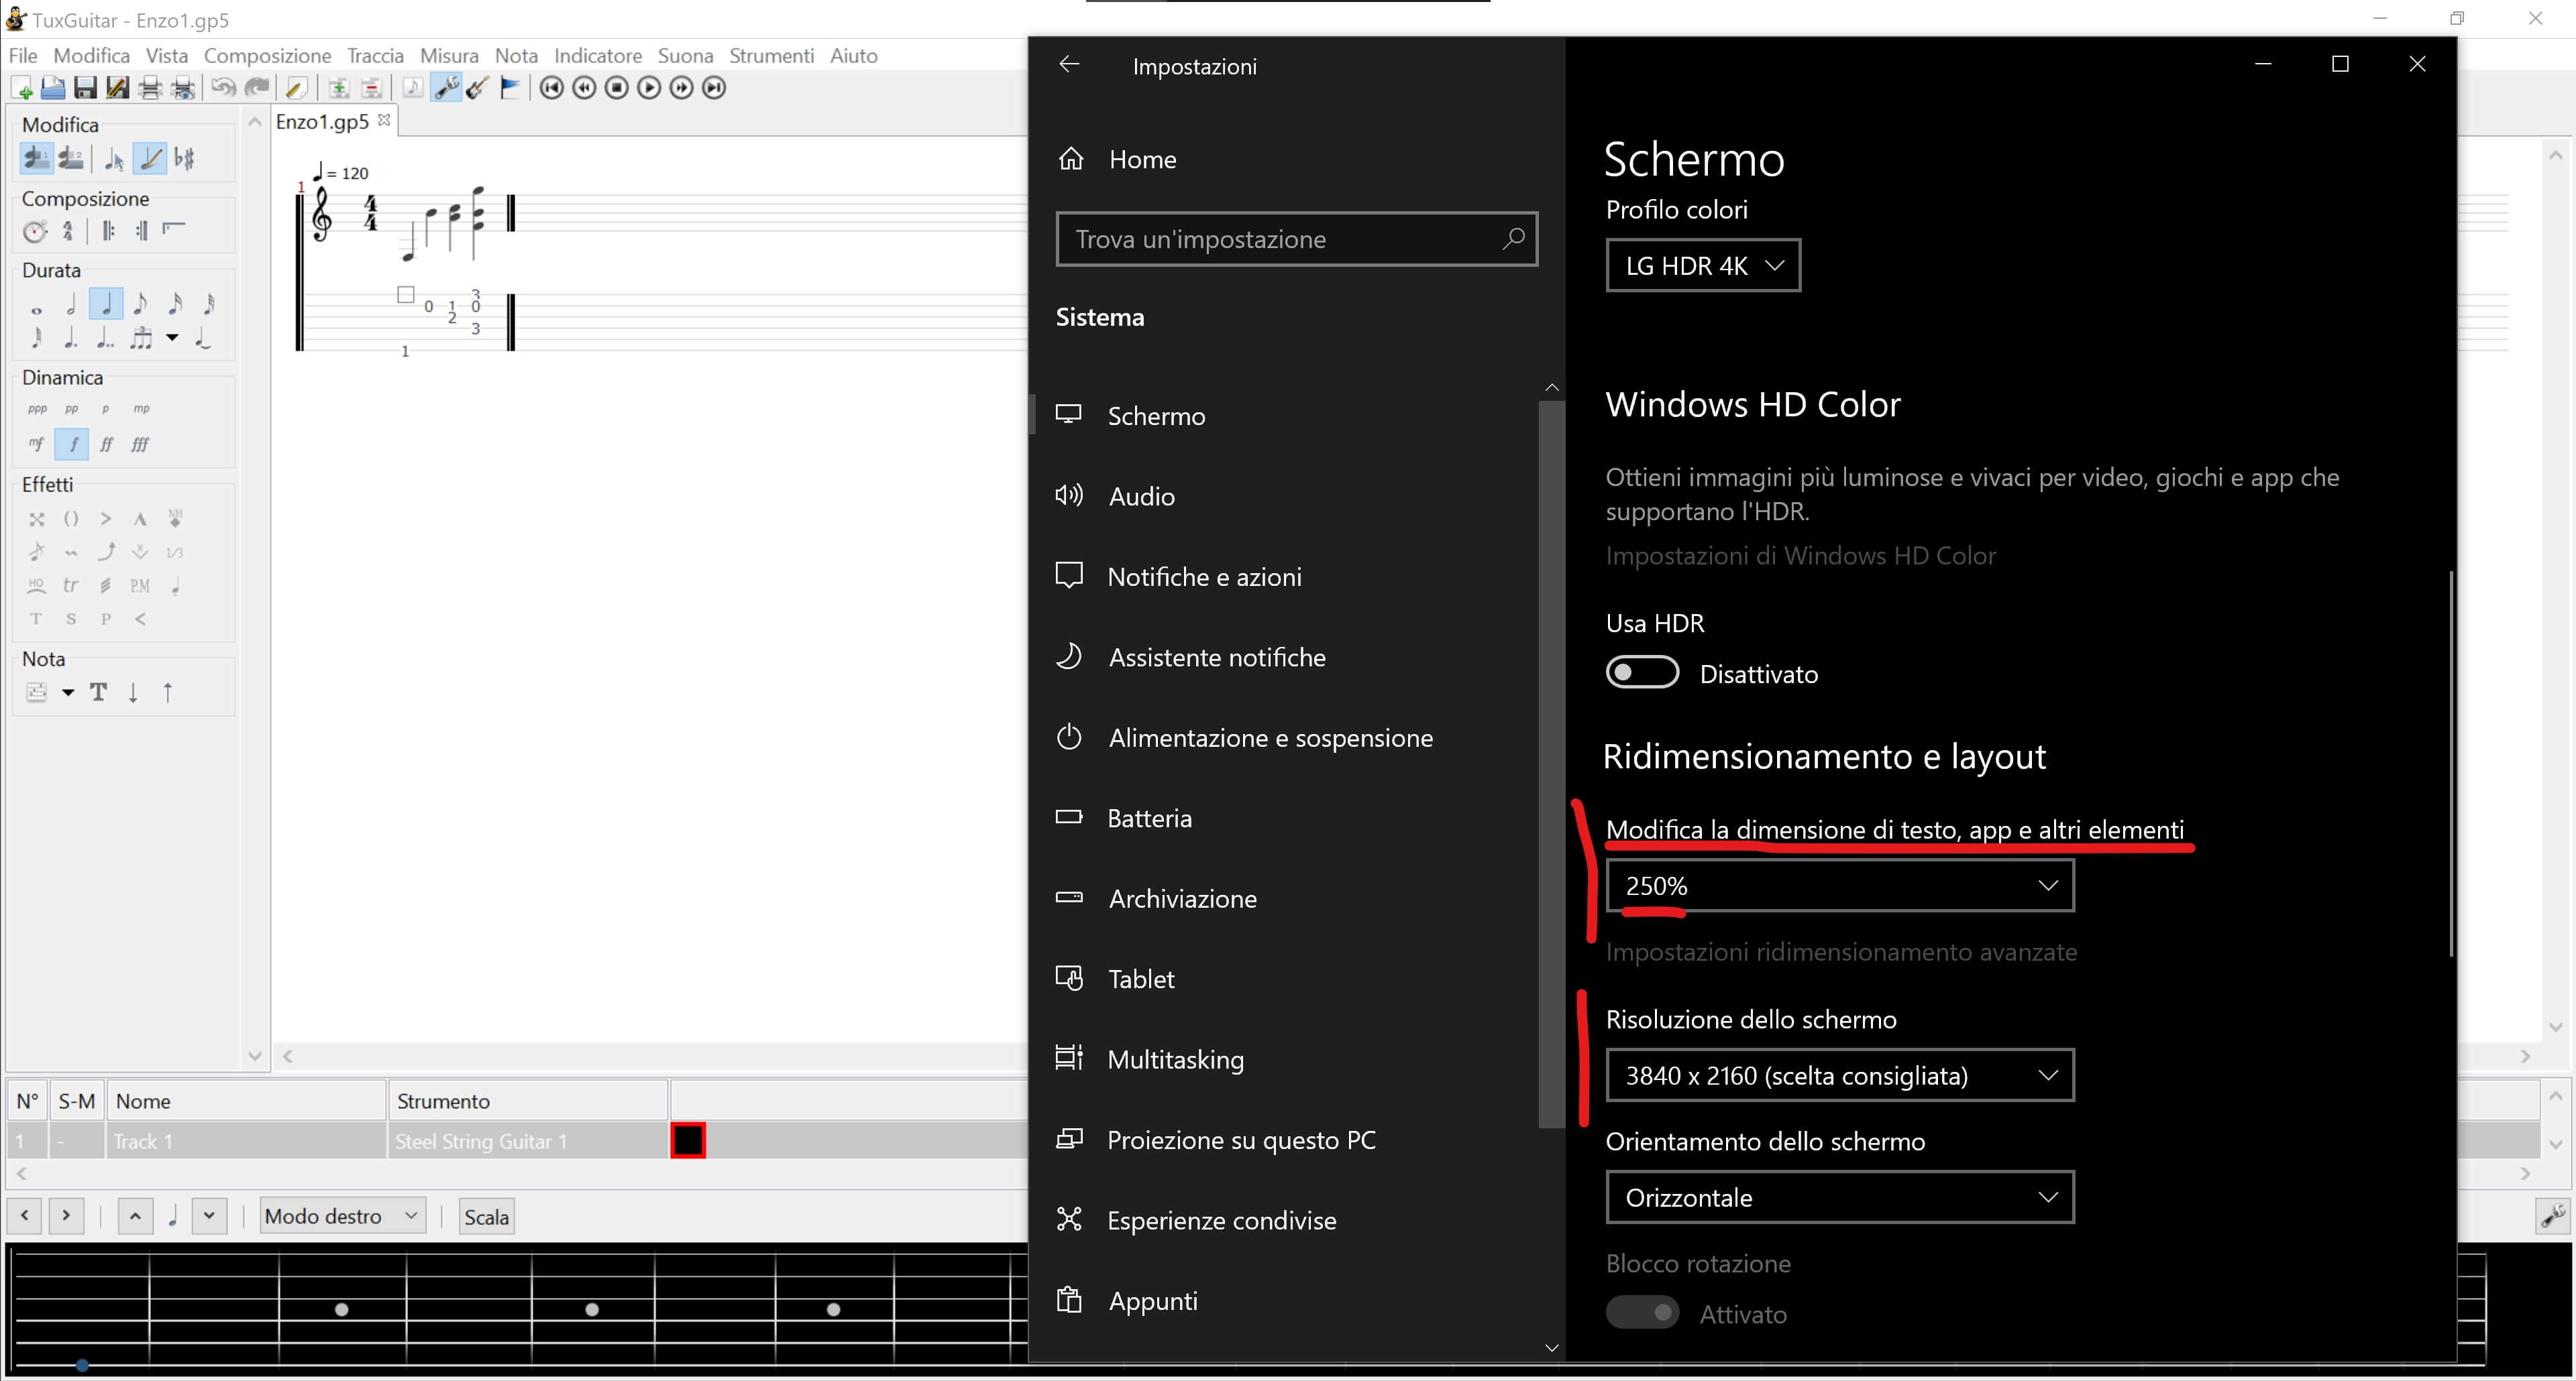Toggle the Usa HDR switch
The width and height of the screenshot is (2576, 1381).
click(x=1642, y=672)
